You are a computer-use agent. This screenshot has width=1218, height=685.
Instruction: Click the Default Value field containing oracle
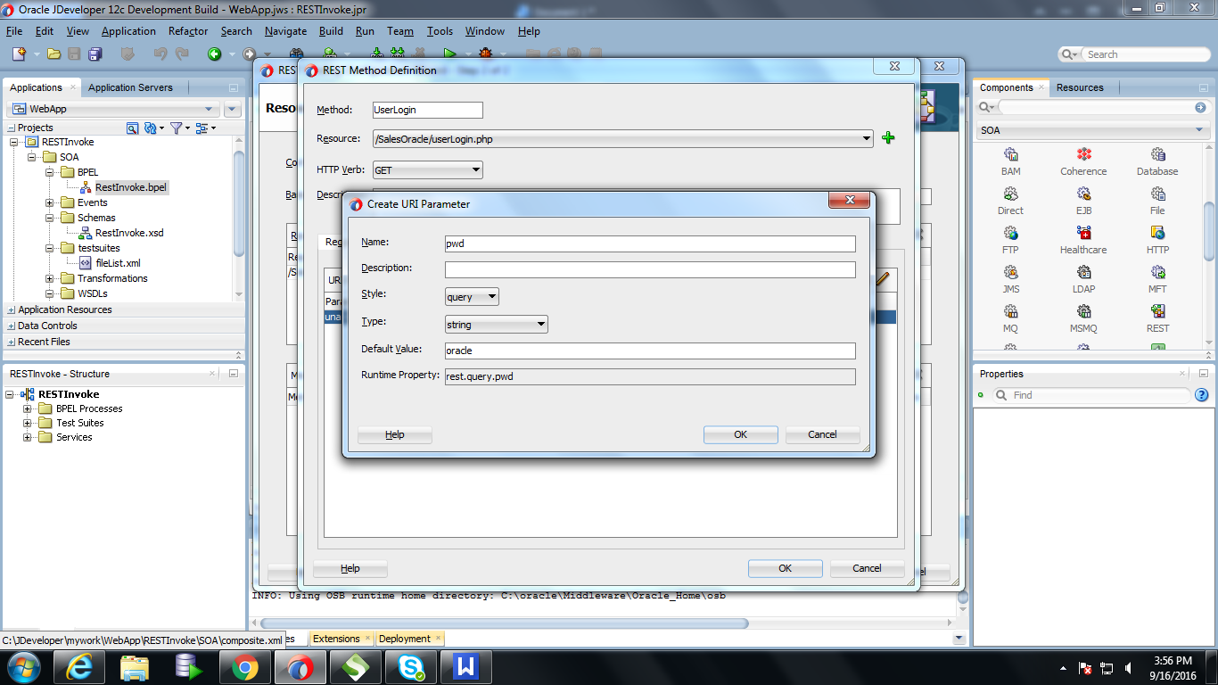coord(648,349)
